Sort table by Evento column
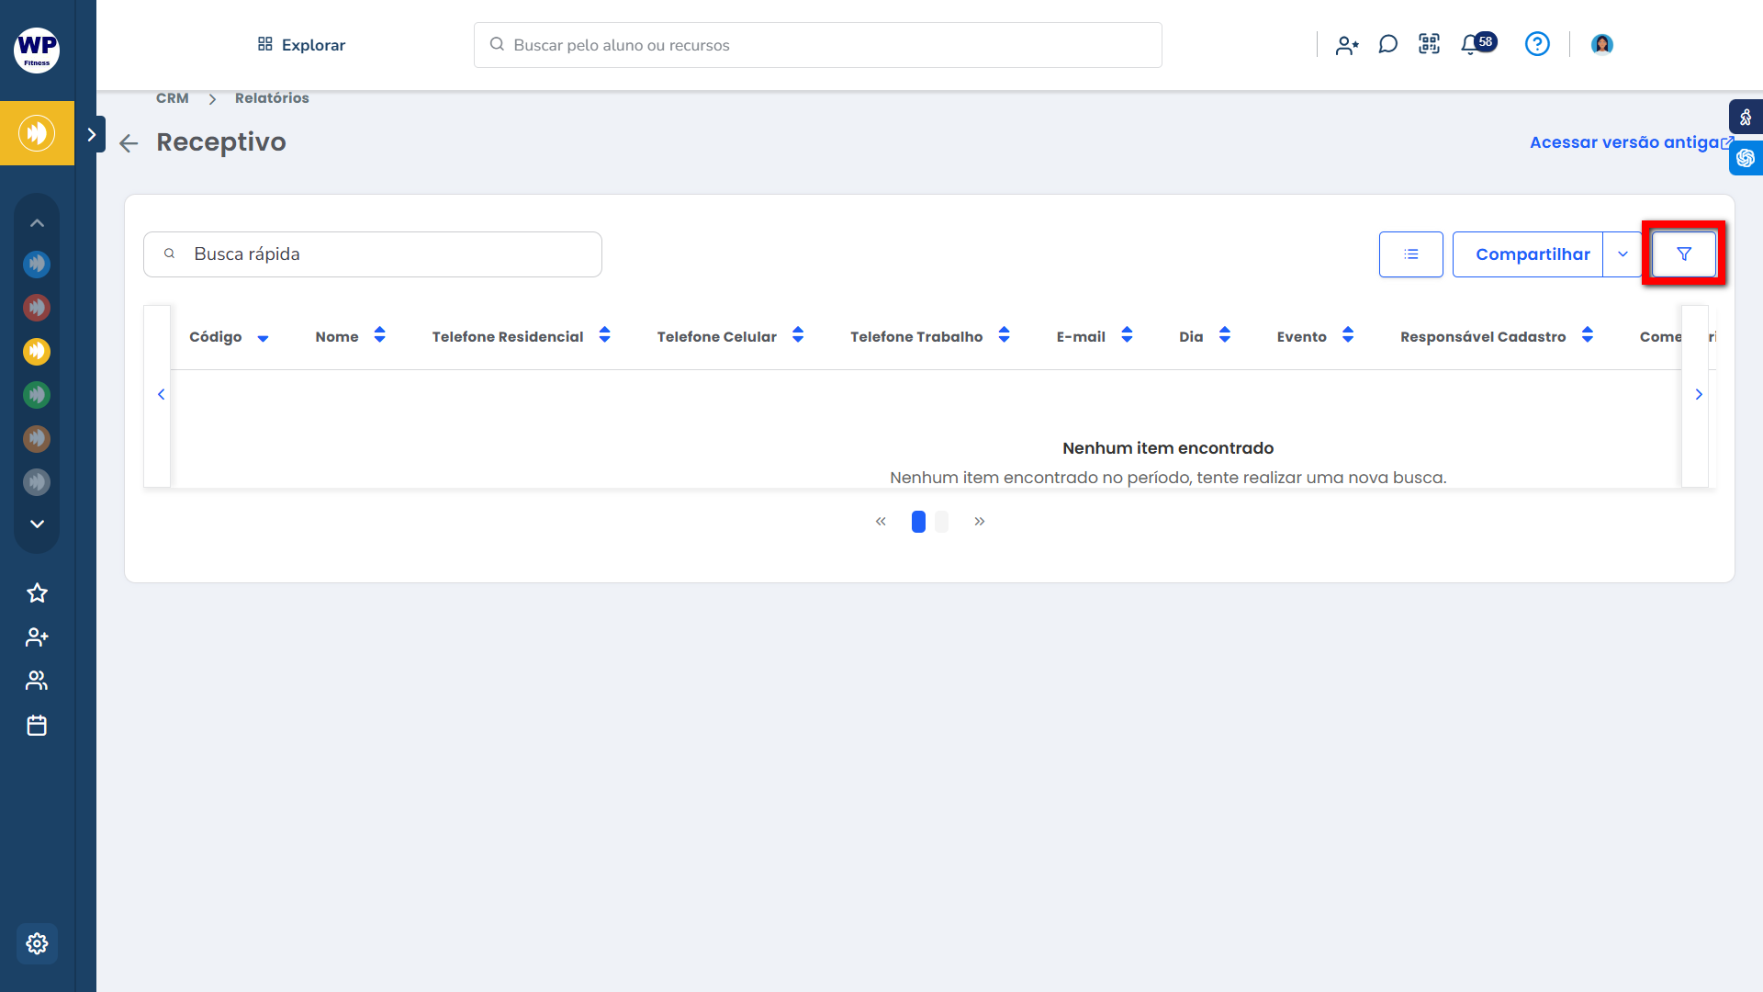Screen dimensions: 1763x992 pos(1347,336)
